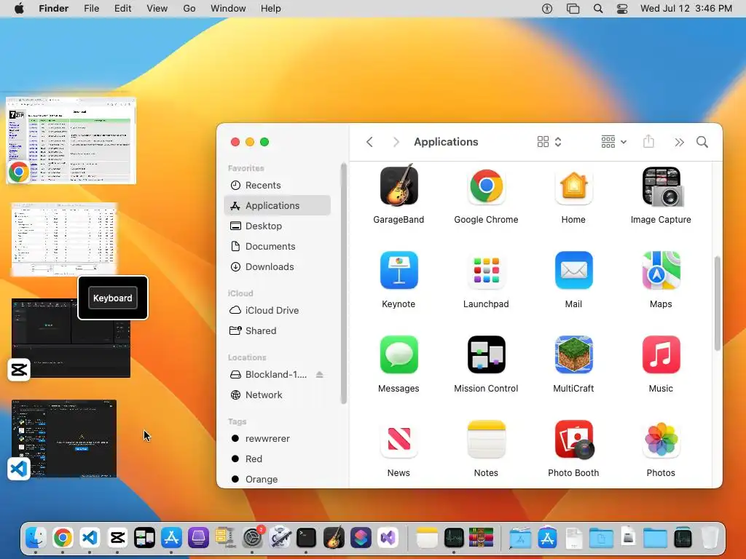Show more toolbar items chevron

click(679, 142)
